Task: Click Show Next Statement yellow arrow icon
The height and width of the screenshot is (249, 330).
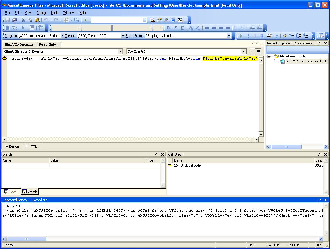Action: click(285, 36)
